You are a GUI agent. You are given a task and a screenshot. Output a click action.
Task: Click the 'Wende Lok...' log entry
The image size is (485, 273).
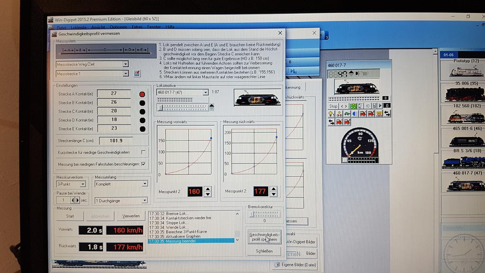pyautogui.click(x=169, y=227)
